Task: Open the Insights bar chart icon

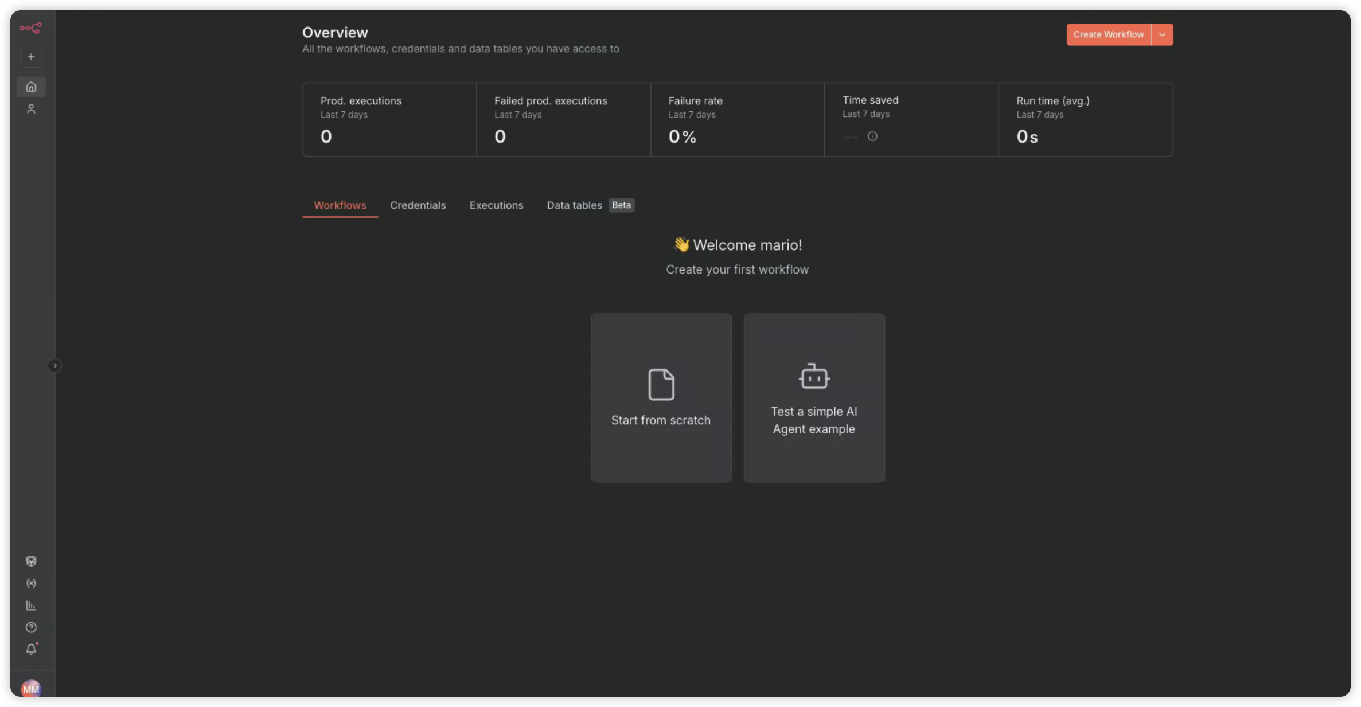Action: click(x=31, y=606)
